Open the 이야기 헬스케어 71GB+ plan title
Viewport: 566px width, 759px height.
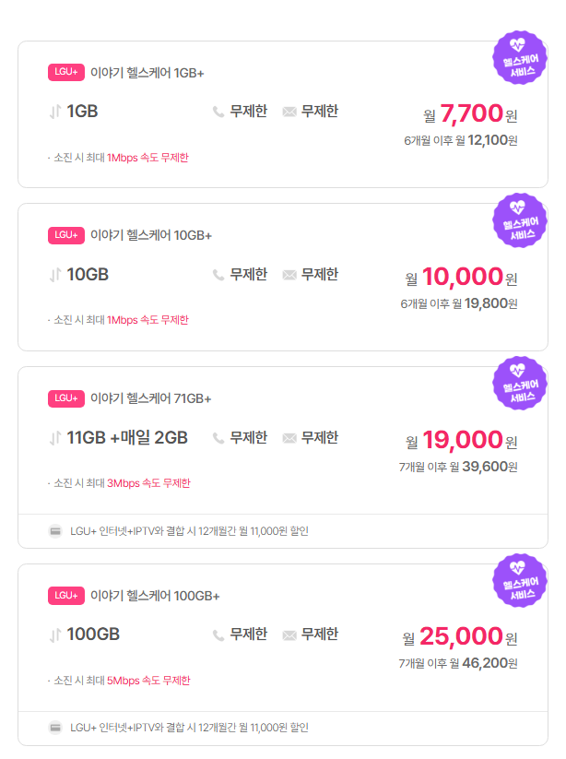tap(151, 398)
